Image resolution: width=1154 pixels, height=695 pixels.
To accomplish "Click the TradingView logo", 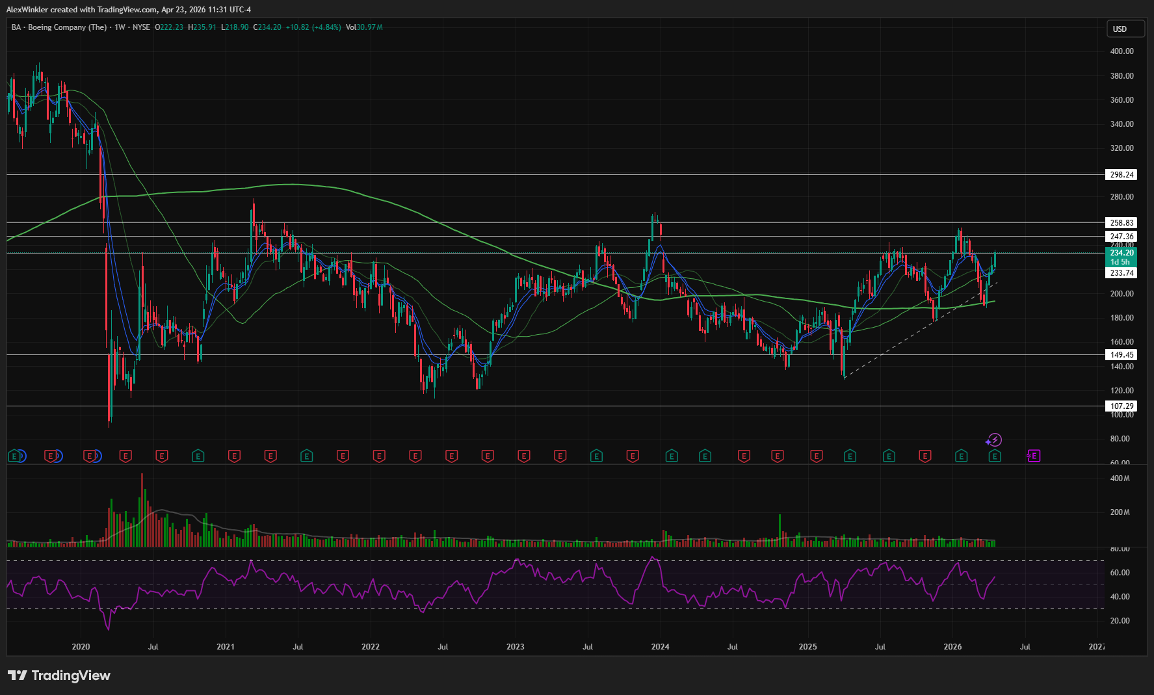I will click(59, 675).
